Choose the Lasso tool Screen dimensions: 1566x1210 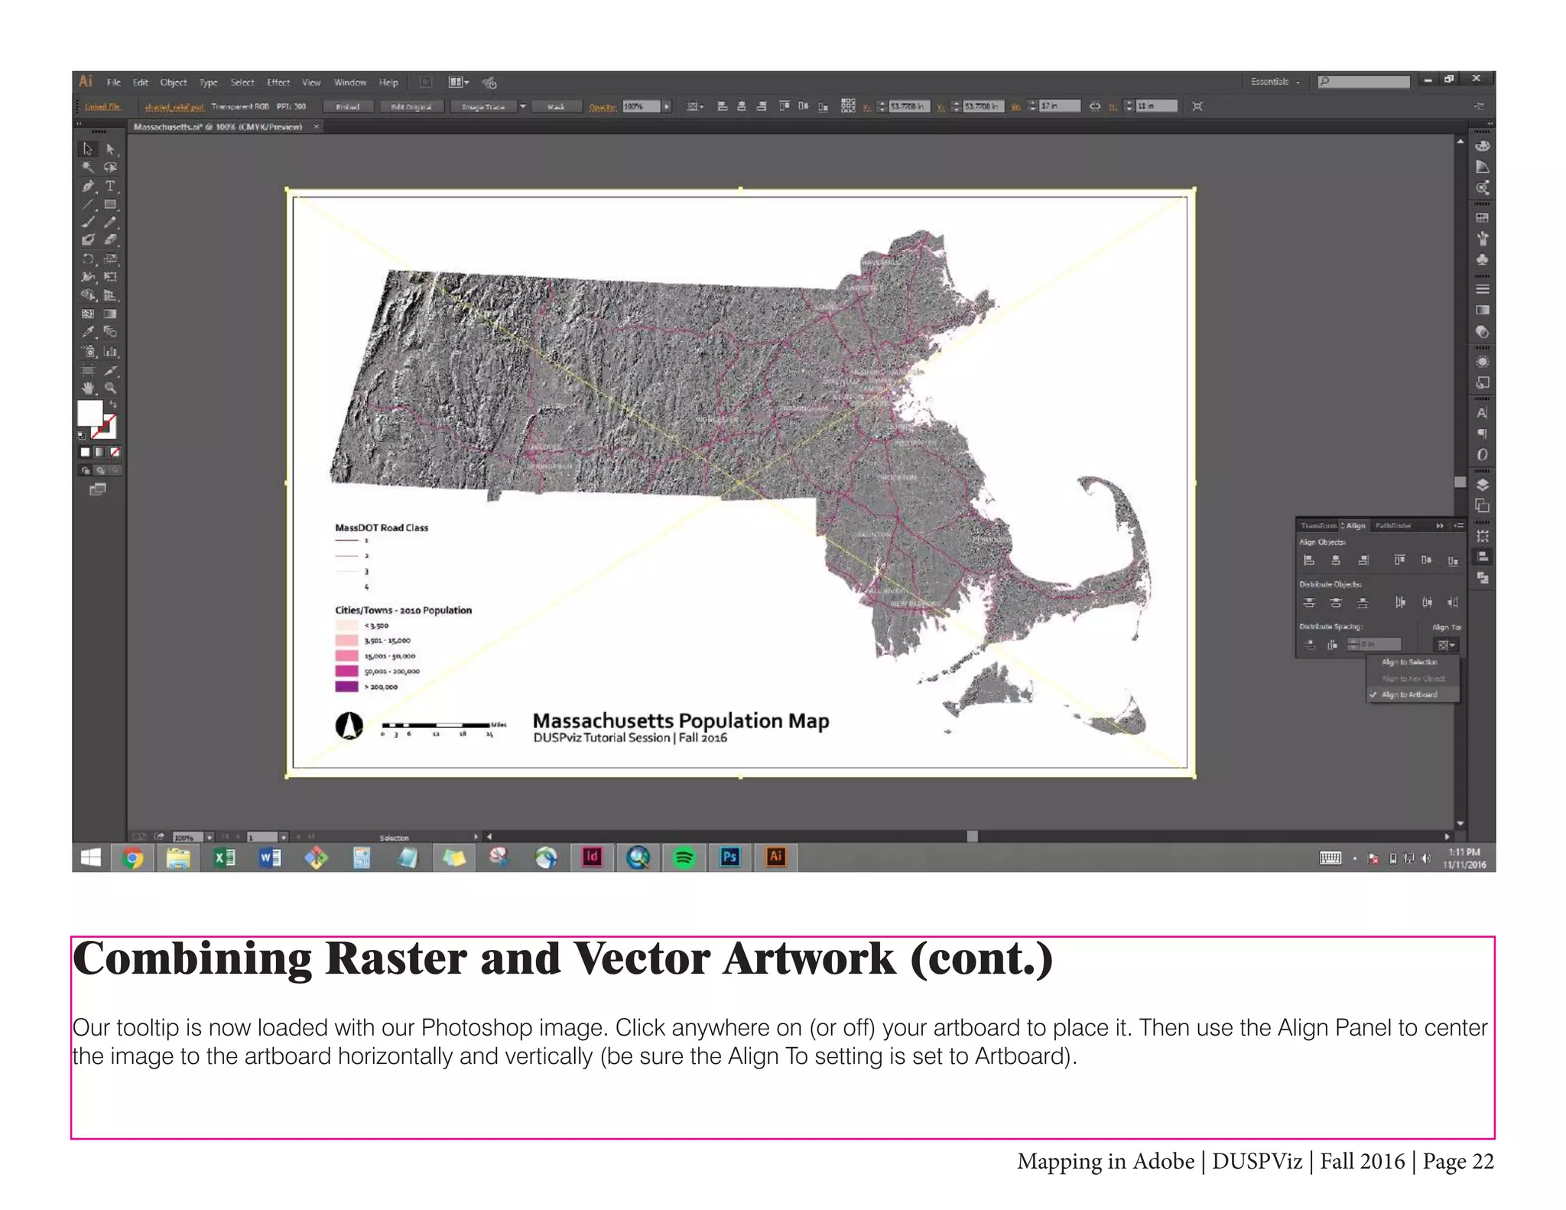110,167
